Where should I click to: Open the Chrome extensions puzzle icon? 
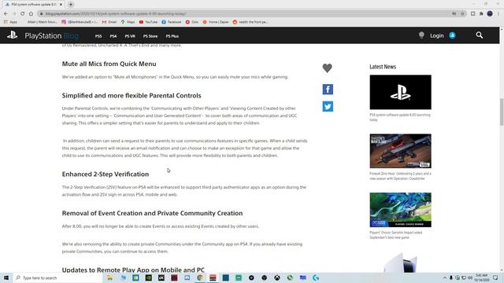tap(481, 14)
